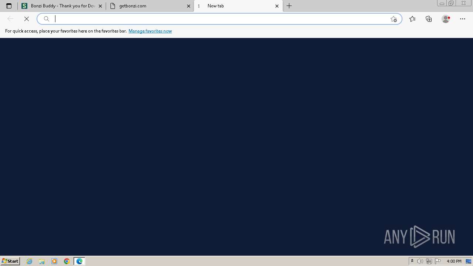Launch Google Chrome from taskbar
The height and width of the screenshot is (266, 473).
coord(67,261)
